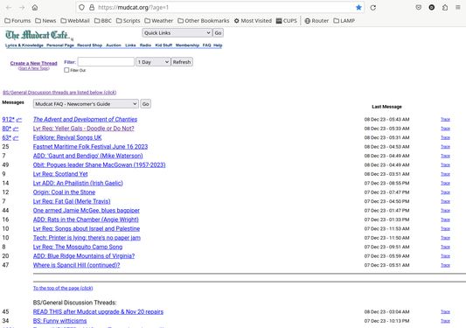
Task: Open the extensions puzzle icon
Action: pyautogui.click(x=445, y=7)
